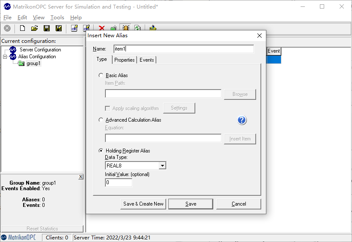Image resolution: width=352 pixels, height=242 pixels.
Task: Open the File menu
Action: pyautogui.click(x=7, y=18)
